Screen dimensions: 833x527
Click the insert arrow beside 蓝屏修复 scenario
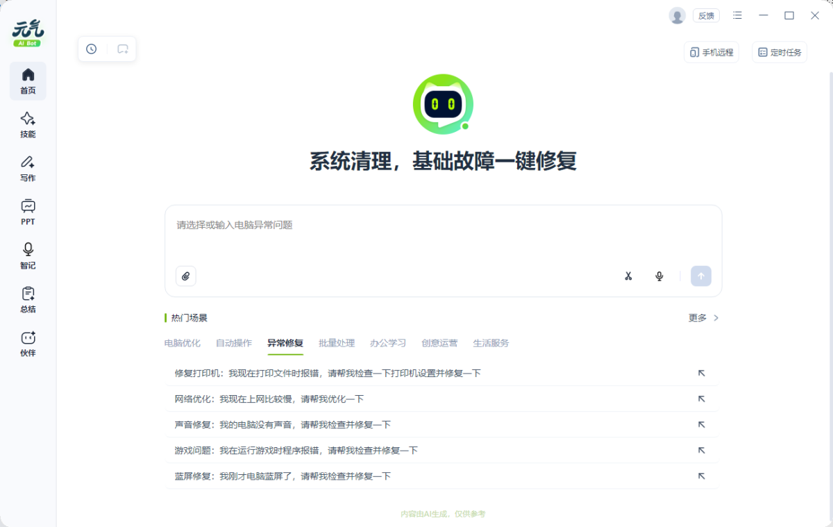click(702, 476)
